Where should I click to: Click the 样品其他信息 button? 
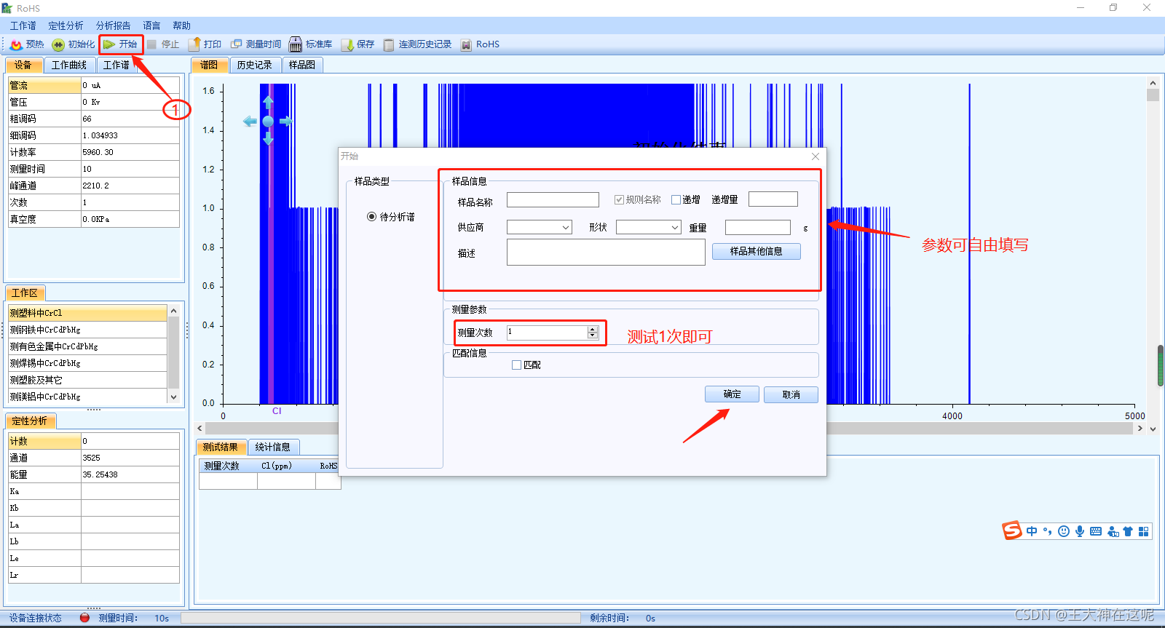click(x=757, y=251)
